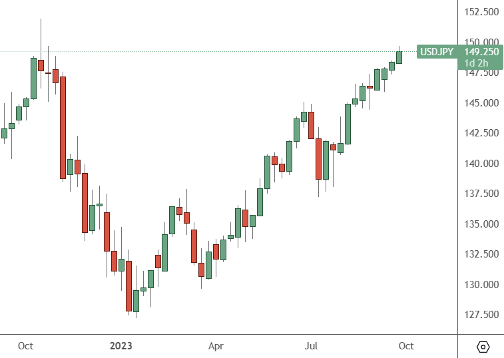The image size is (504, 358).
Task: Click the latest green candle near 149
Action: click(x=399, y=57)
